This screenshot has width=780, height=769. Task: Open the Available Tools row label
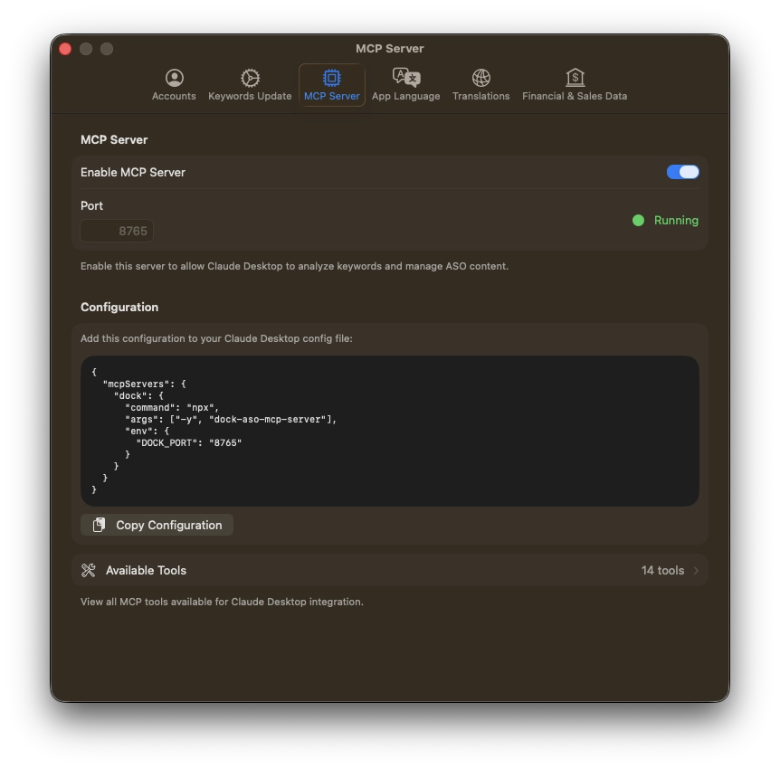[x=146, y=570]
